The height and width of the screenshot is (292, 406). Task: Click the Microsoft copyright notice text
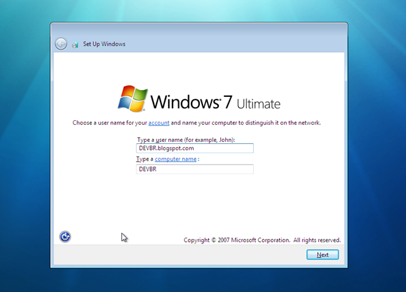coord(262,240)
